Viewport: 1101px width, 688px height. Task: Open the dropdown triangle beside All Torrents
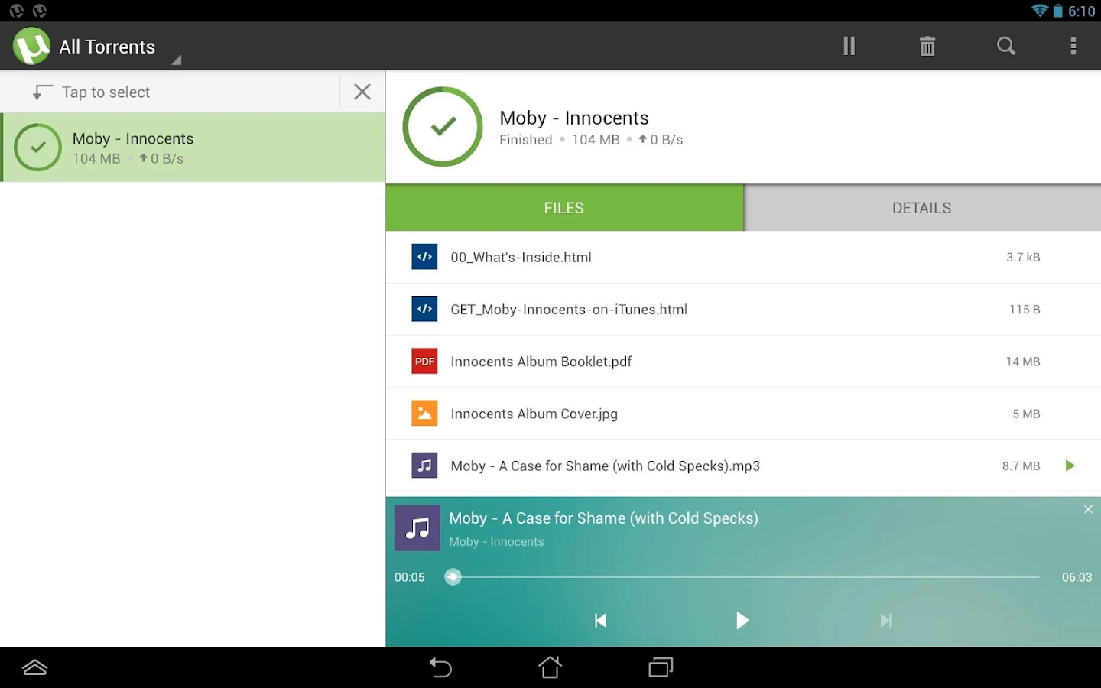pyautogui.click(x=177, y=60)
